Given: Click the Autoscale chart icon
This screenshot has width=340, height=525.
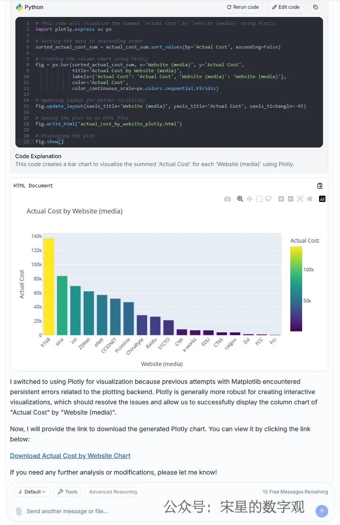Looking at the screenshot, I should (x=300, y=199).
